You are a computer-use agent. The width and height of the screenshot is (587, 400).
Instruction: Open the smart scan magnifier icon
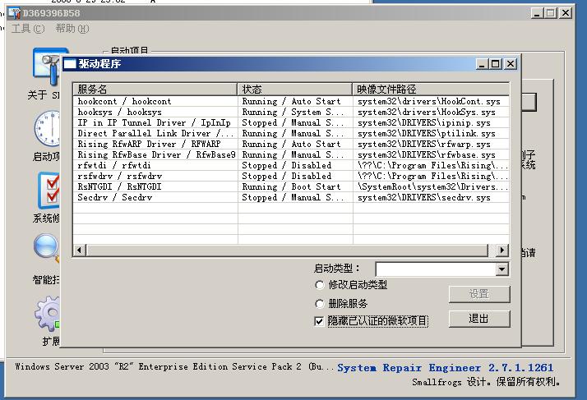[47, 248]
